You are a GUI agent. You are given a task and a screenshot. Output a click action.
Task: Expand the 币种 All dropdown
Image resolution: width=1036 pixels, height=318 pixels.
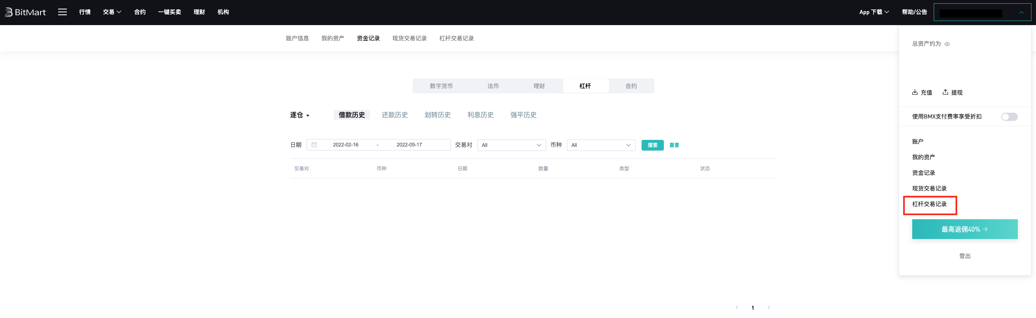601,145
